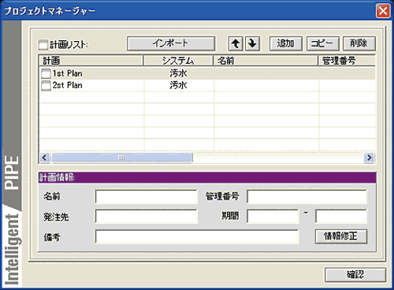This screenshot has height=290, width=394.
Task: Click the 管理番号 column header
Action: (347, 61)
